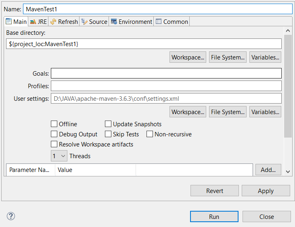Click the scrollbar down arrow
This screenshot has height=227, width=295.
pyautogui.click(x=288, y=171)
